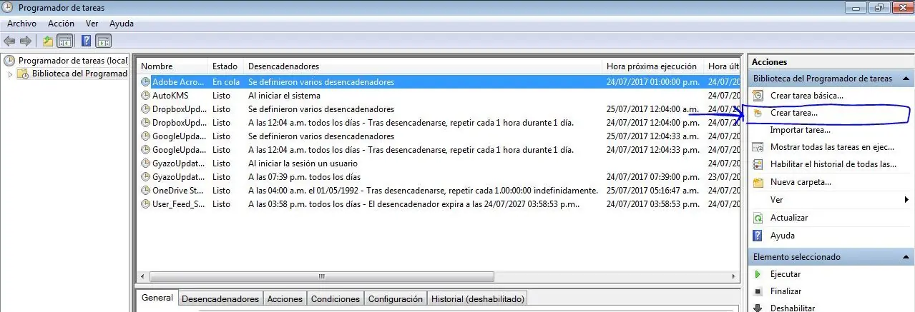Image resolution: width=915 pixels, height=312 pixels.
Task: Toggle the action pane toolbar icon
Action: [103, 41]
